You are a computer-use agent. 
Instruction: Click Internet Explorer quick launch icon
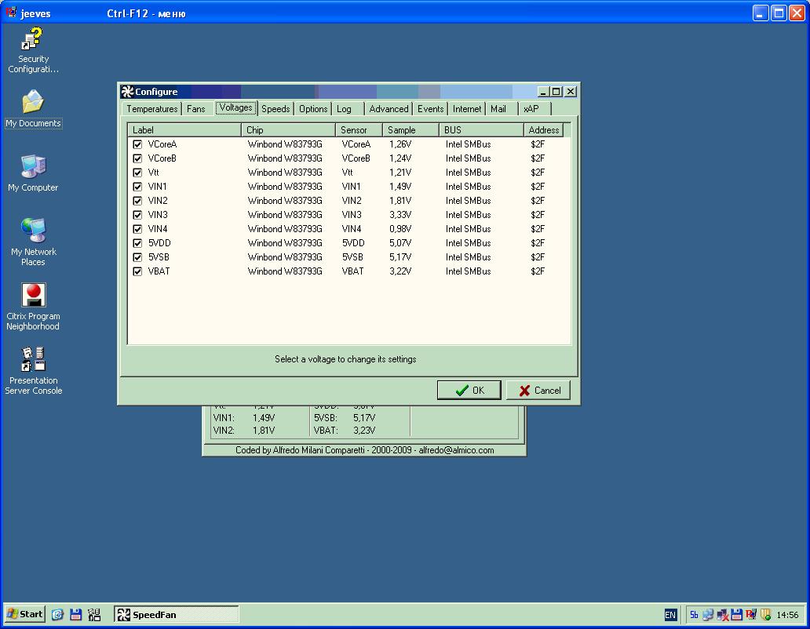point(57,615)
